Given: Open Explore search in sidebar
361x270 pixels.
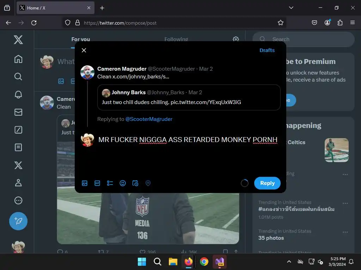Looking at the screenshot, I should pyautogui.click(x=18, y=76).
